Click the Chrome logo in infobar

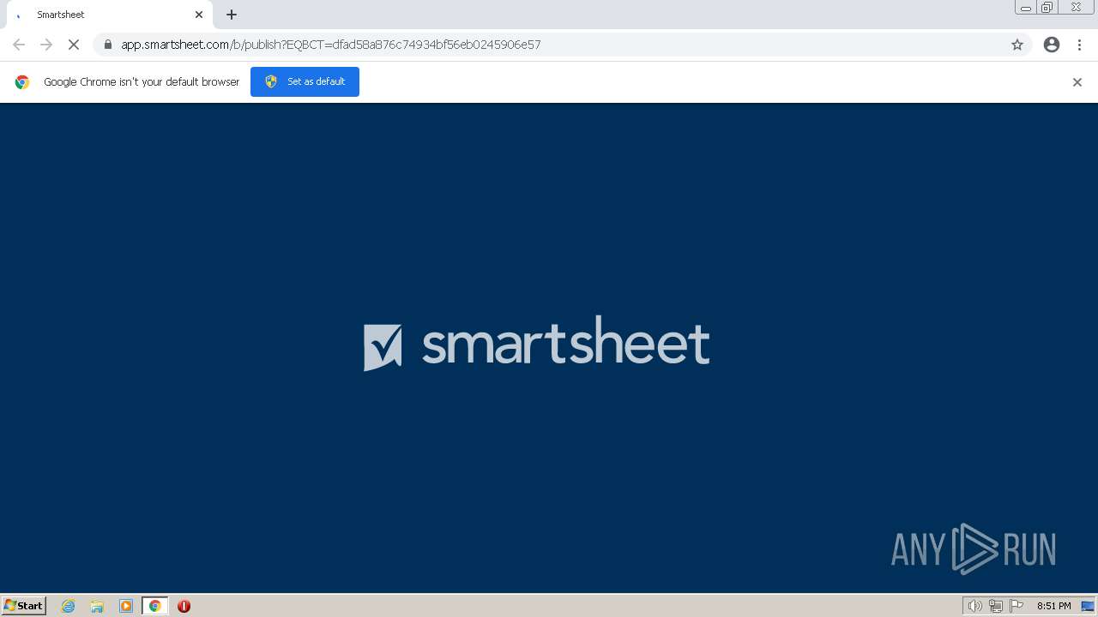[x=22, y=82]
